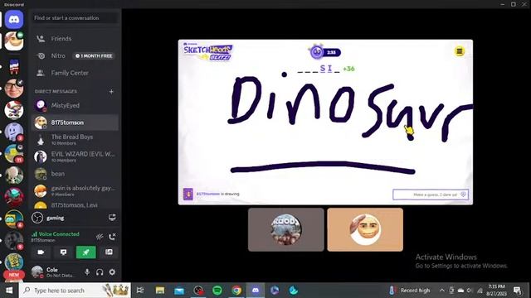Open the Nitro page
The width and height of the screenshot is (531, 298).
[x=75, y=55]
